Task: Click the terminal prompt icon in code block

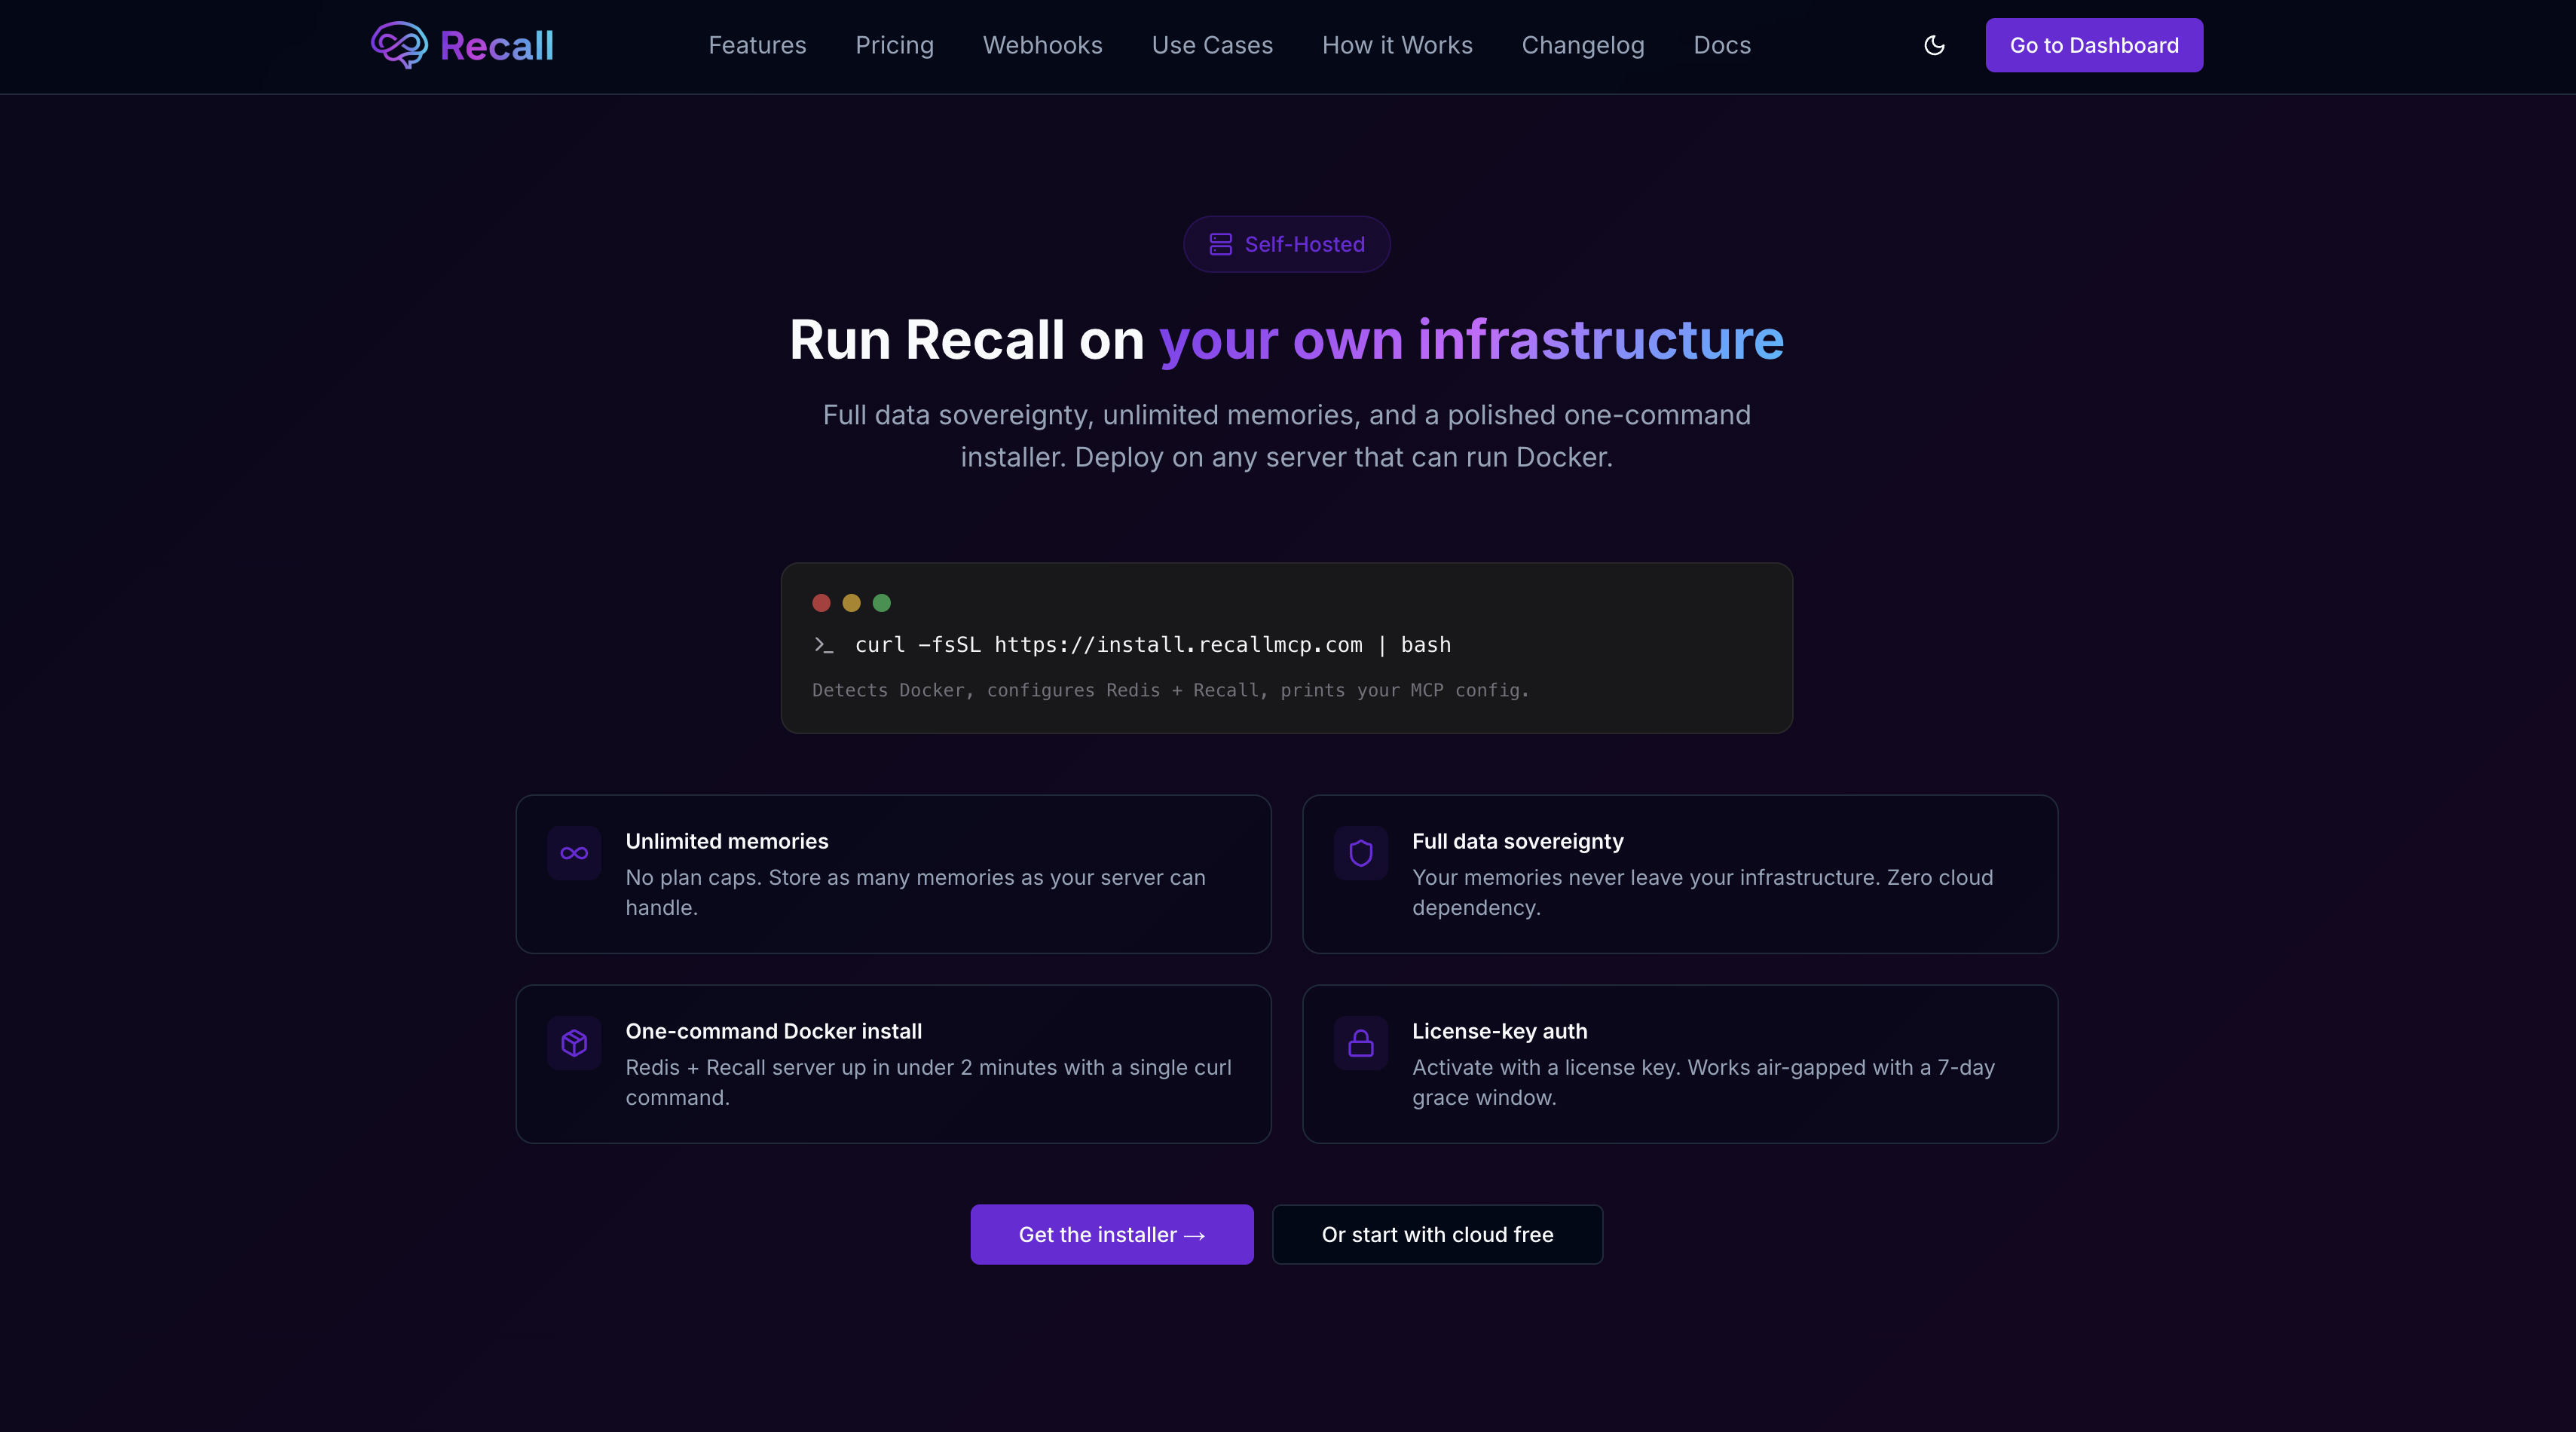Action: 824,646
